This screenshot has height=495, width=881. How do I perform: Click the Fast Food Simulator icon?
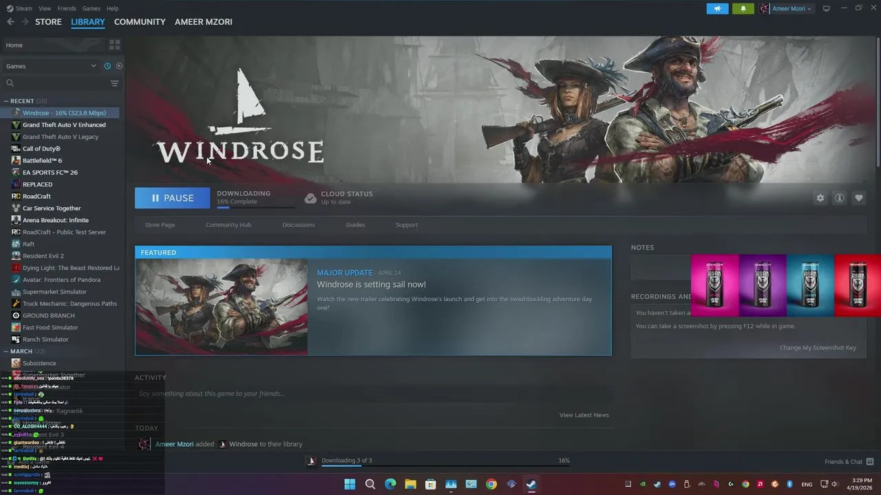pyautogui.click(x=16, y=327)
